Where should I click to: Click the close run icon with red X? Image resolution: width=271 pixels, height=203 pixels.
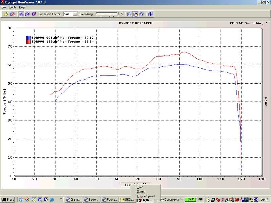[12, 14]
